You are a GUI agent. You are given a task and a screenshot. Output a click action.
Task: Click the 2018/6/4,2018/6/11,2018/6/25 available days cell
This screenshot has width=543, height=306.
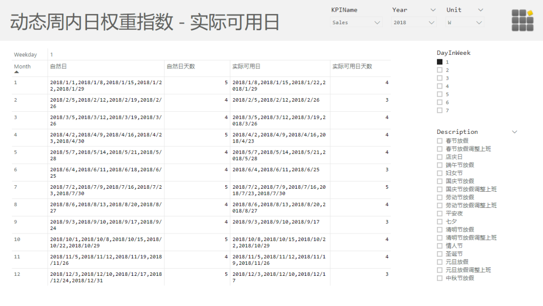pyautogui.click(x=280, y=173)
